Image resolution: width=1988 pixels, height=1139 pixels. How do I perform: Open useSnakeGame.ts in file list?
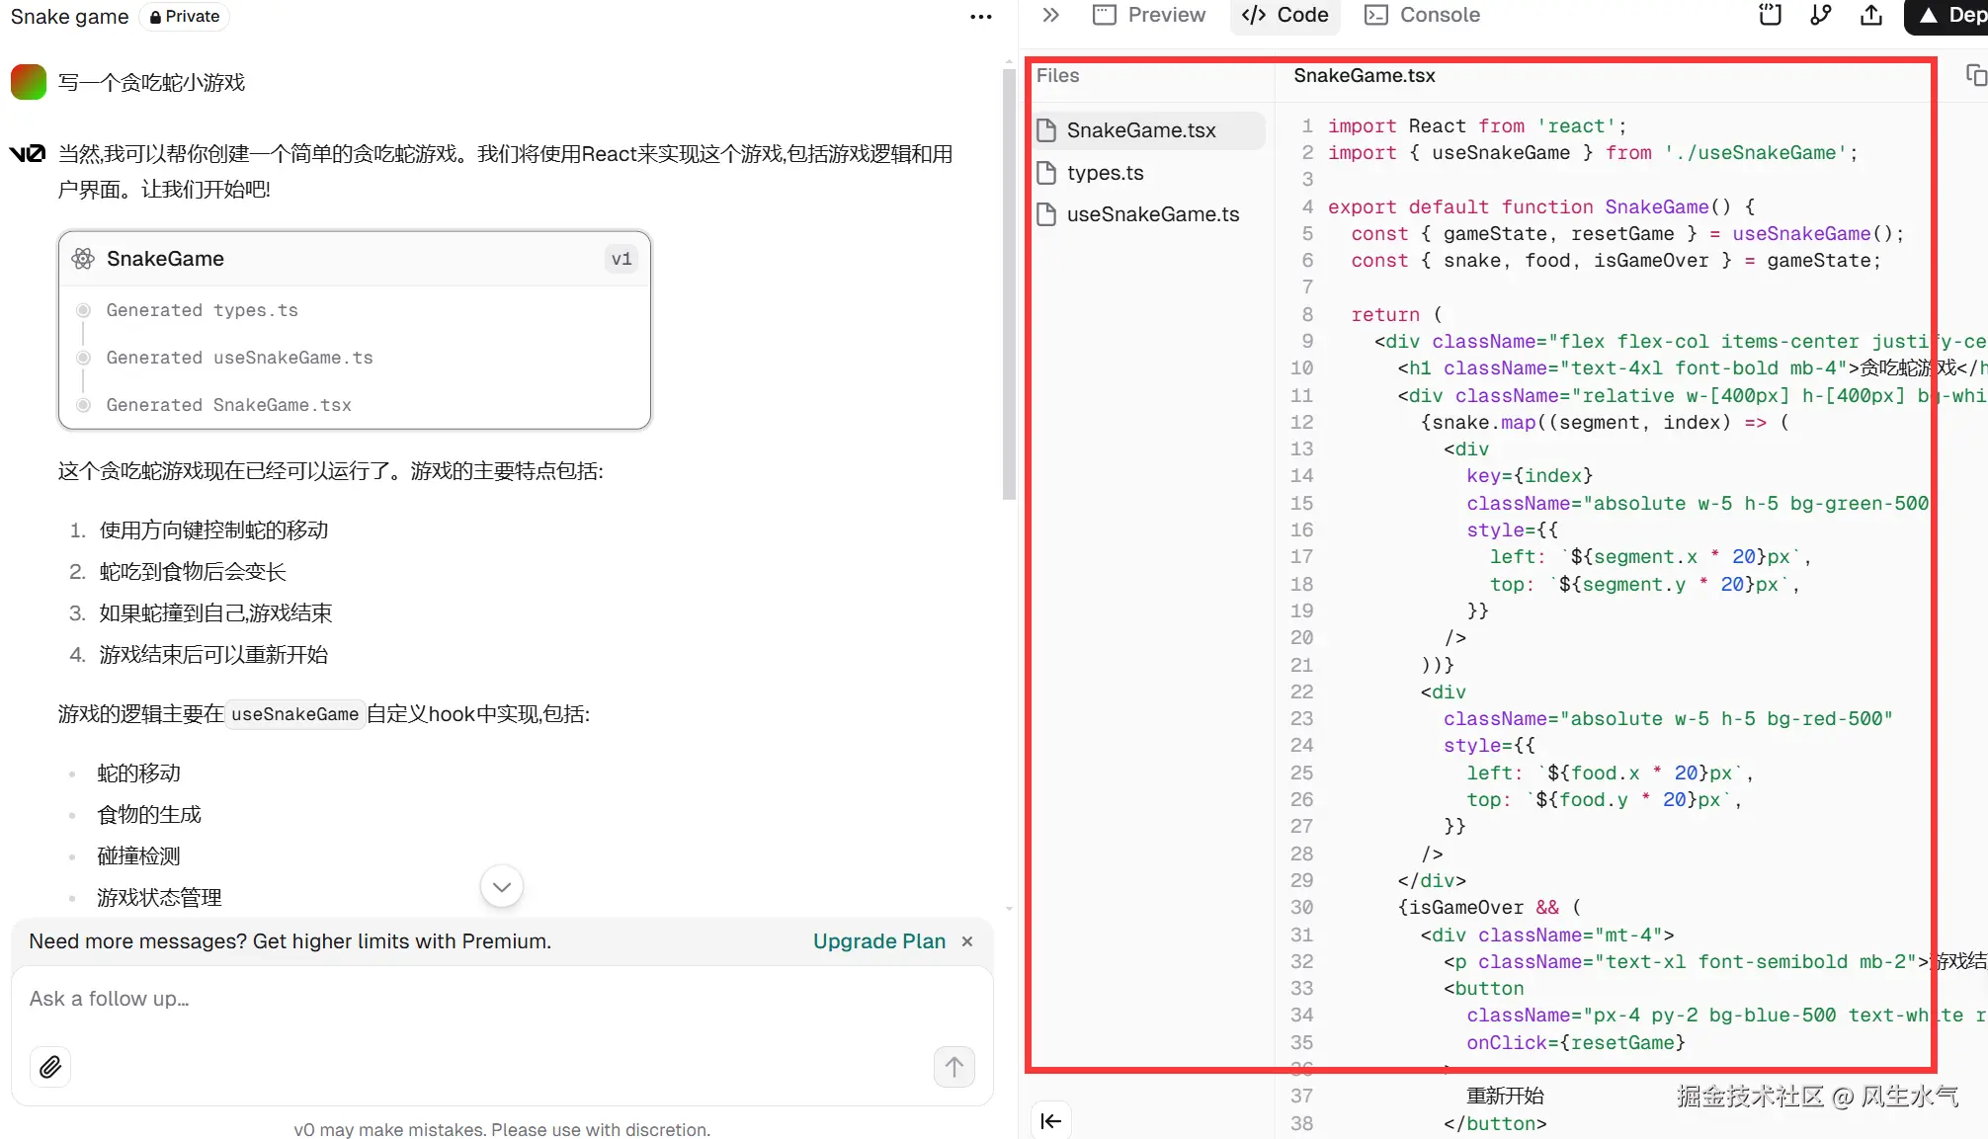(1152, 214)
